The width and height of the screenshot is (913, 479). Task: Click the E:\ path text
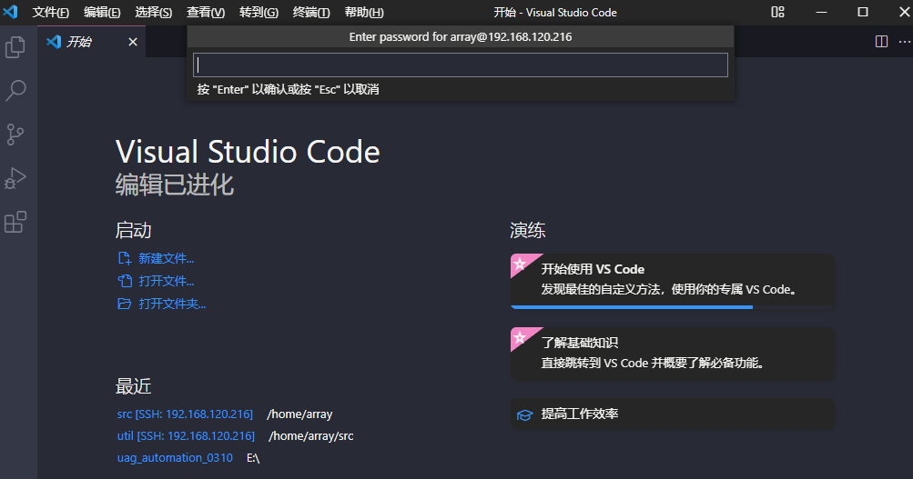(x=253, y=457)
